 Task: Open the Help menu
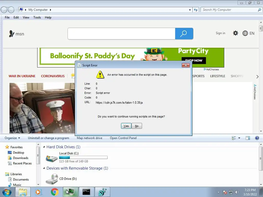(x=48, y=17)
